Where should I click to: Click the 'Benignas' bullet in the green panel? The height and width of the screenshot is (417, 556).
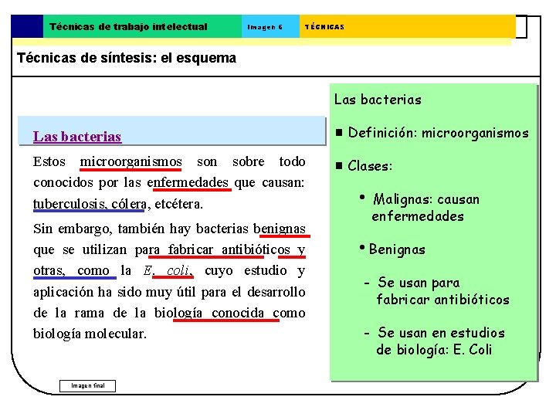coord(397,249)
